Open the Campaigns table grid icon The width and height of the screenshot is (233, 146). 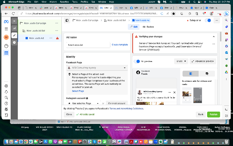tap(6, 53)
